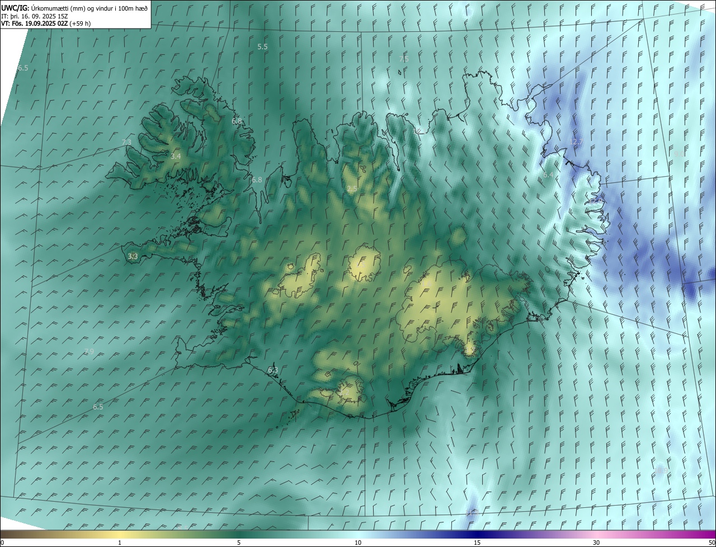Click the 10 tick label on the colour scale

(358, 543)
